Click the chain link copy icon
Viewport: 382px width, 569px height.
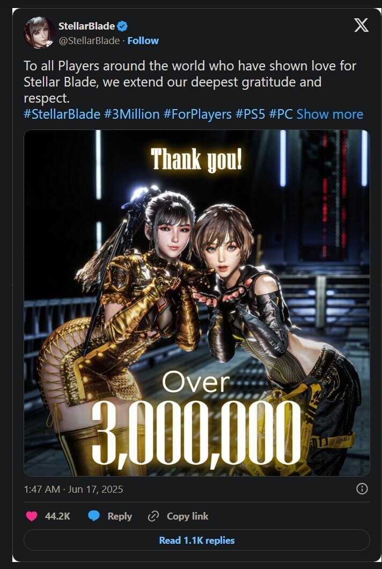click(x=153, y=516)
